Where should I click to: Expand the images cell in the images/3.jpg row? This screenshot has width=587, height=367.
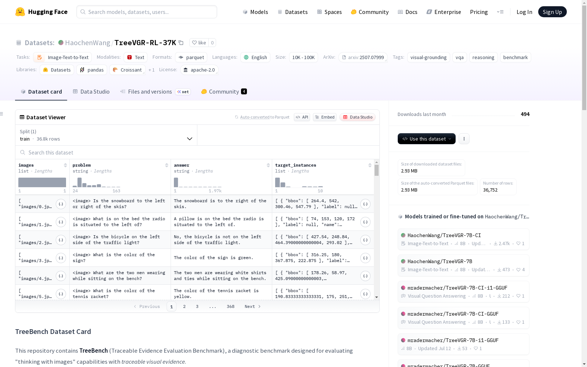(x=61, y=258)
